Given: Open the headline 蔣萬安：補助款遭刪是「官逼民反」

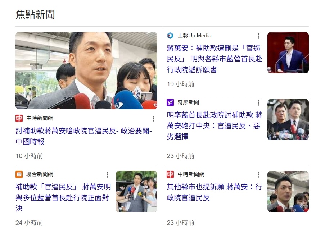Looking at the screenshot, I should click(215, 59).
